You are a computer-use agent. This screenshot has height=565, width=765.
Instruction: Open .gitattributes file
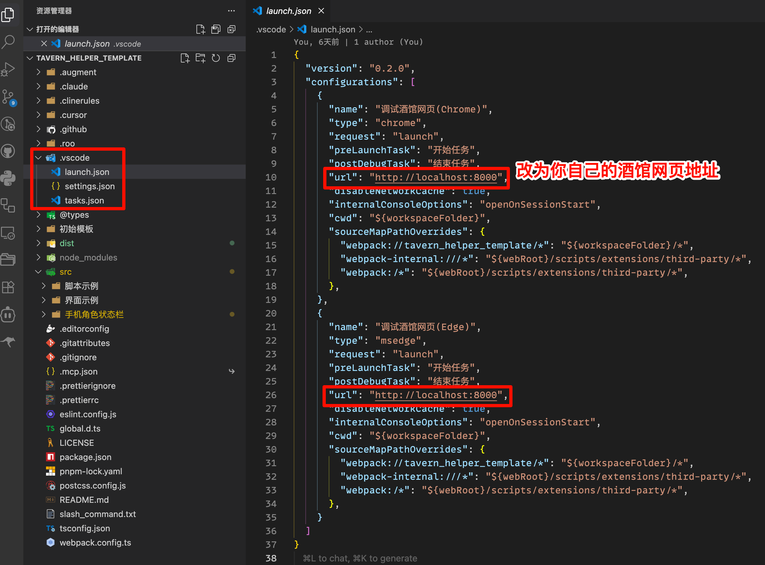coord(135,343)
